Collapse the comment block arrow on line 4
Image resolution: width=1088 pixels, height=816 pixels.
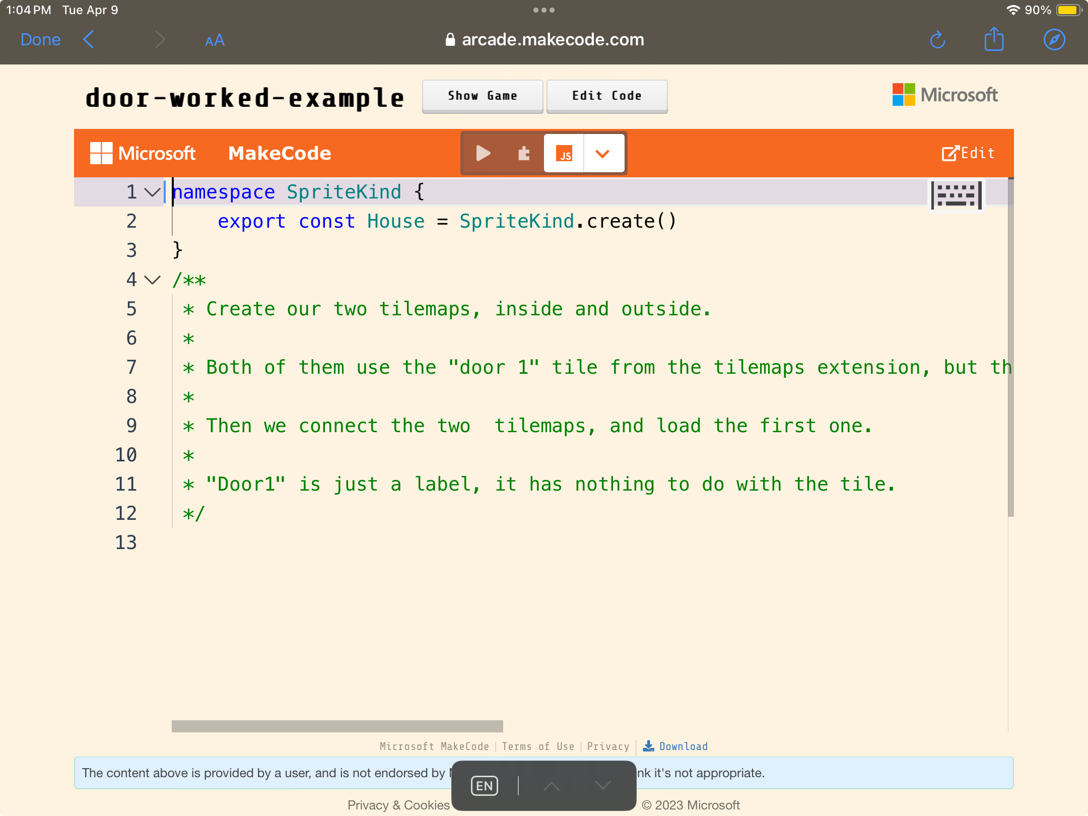click(x=152, y=280)
